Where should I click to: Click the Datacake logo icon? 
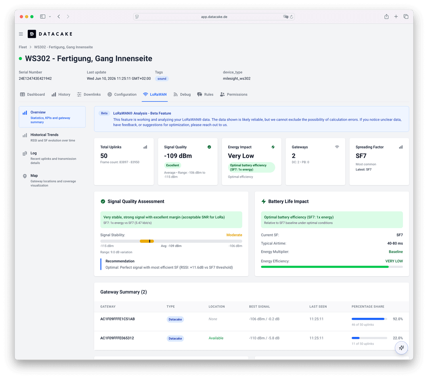(32, 34)
